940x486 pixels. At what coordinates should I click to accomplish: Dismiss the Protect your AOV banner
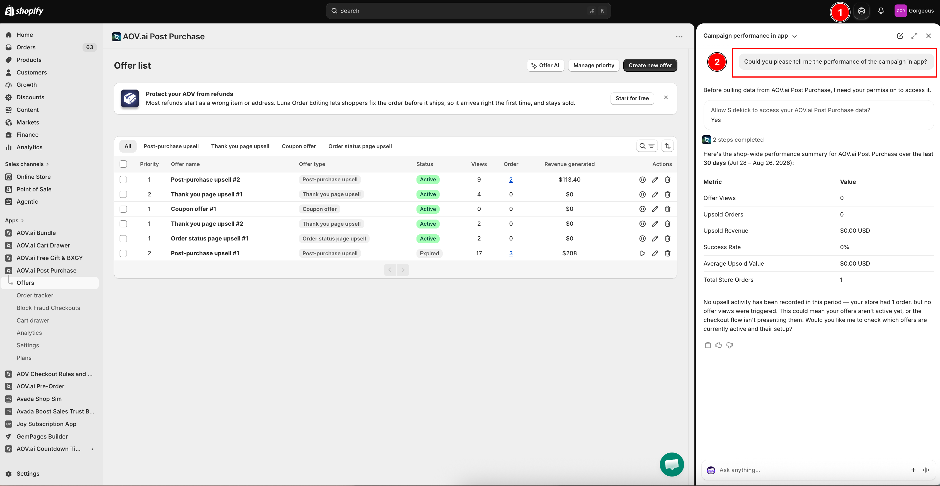pos(666,97)
